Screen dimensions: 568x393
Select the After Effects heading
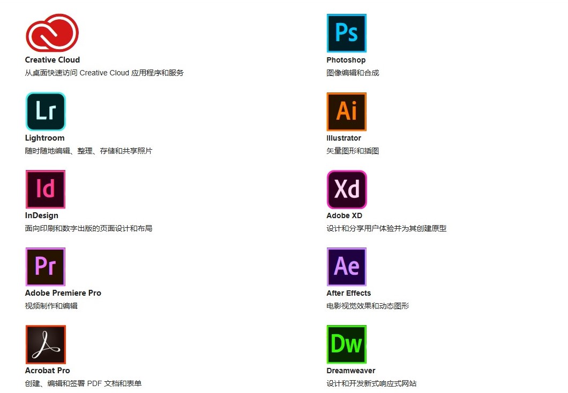click(348, 293)
